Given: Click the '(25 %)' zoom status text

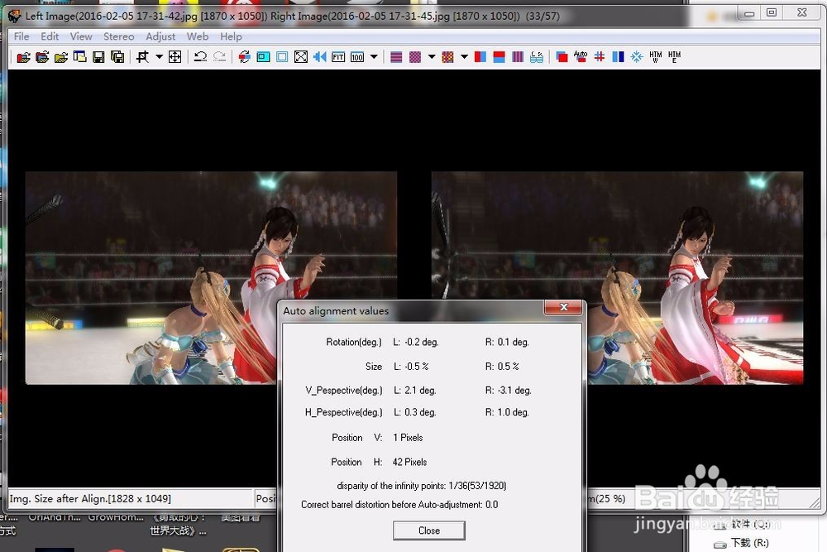Looking at the screenshot, I should click(x=610, y=499).
